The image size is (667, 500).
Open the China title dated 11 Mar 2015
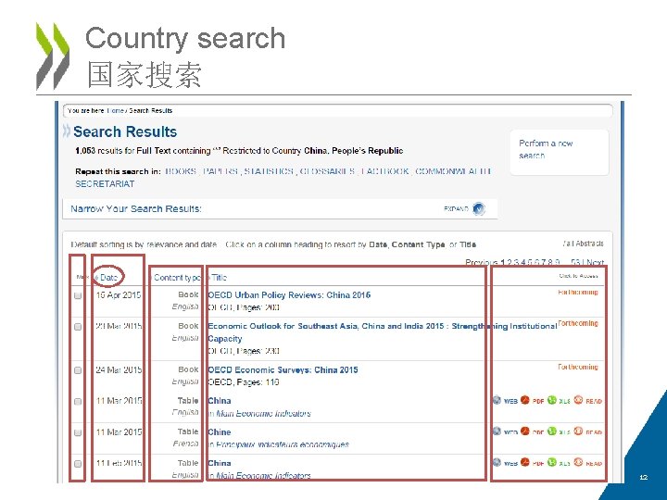coord(219,401)
